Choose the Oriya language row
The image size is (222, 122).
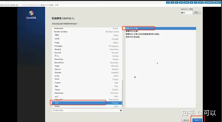[x=87, y=35]
